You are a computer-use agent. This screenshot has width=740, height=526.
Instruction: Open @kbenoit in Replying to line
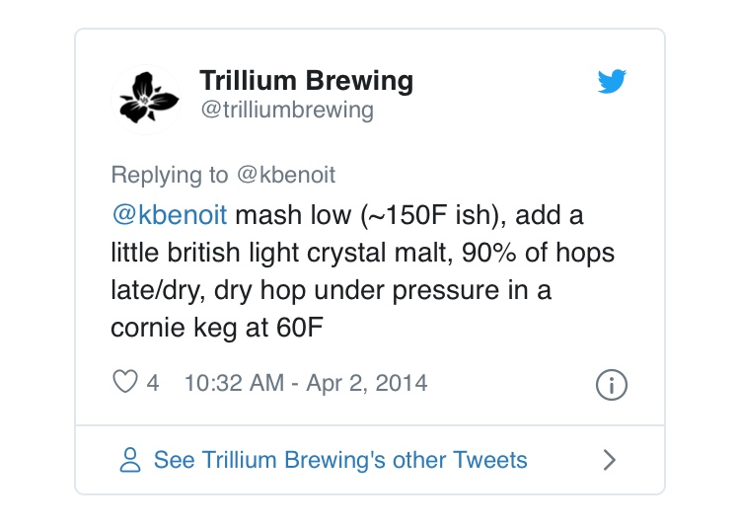(286, 175)
